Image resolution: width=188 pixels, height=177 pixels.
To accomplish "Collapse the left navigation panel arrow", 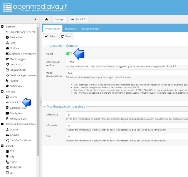I will (x=36, y=19).
